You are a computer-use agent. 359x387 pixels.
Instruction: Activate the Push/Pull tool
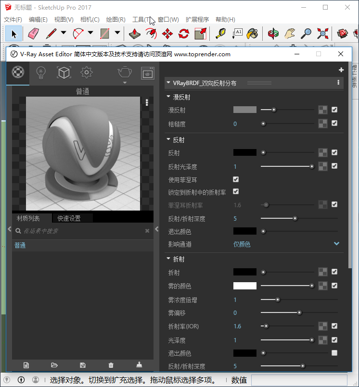(135, 34)
